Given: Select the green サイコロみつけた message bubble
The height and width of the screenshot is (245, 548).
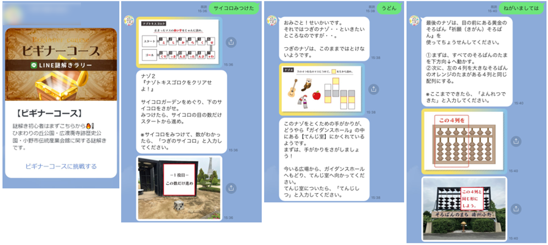Looking at the screenshot, I should (x=234, y=8).
